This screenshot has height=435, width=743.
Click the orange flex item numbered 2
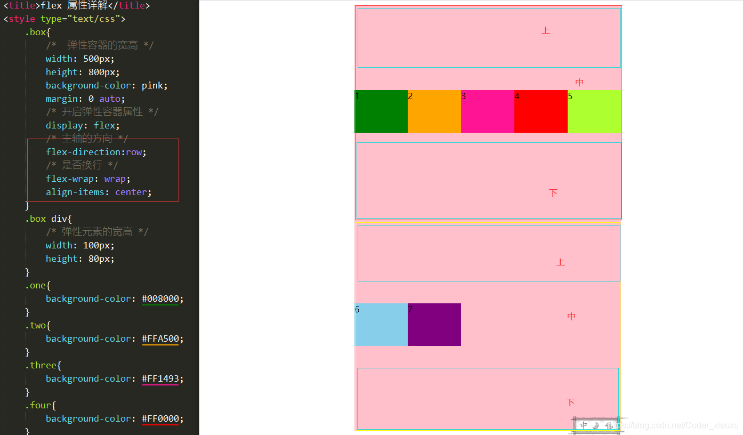click(434, 111)
